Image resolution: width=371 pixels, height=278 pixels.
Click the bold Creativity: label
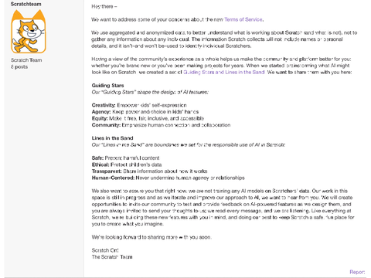pyautogui.click(x=104, y=105)
